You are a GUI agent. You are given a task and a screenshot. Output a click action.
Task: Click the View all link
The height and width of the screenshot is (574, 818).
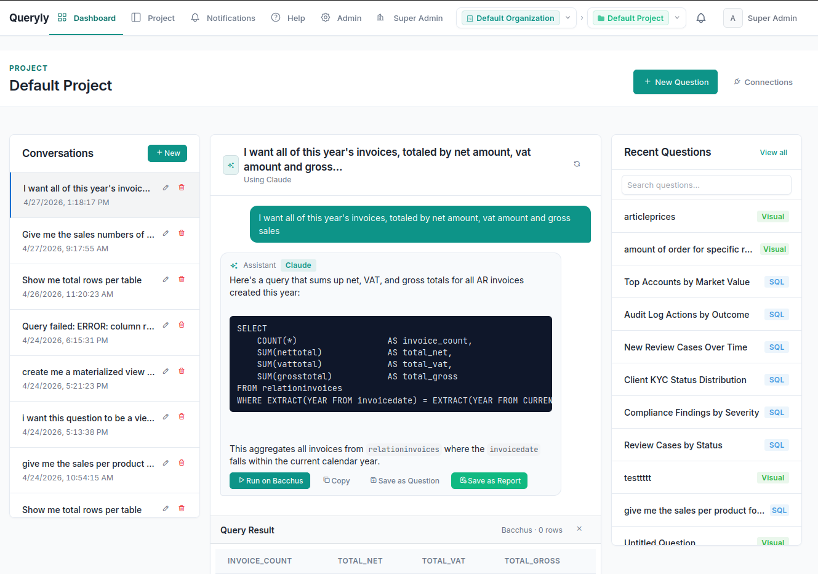click(x=773, y=153)
